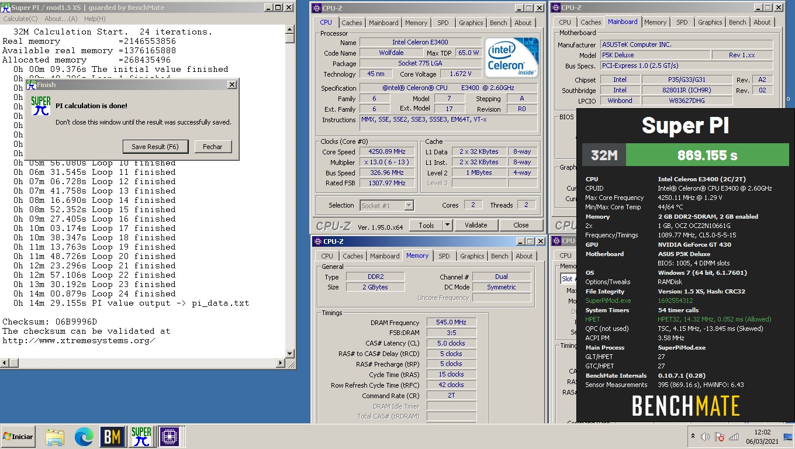Open the Calculate(C) menu in Super PI
The image size is (795, 449).
click(20, 19)
